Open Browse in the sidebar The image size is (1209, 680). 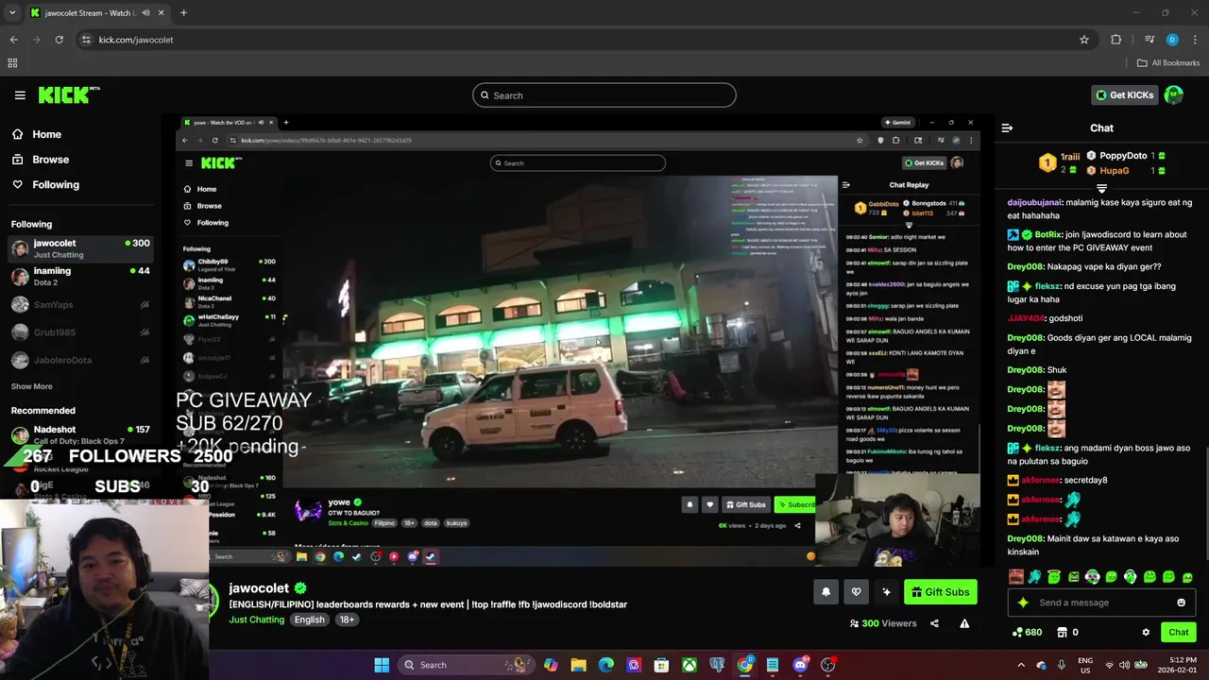coord(41,160)
